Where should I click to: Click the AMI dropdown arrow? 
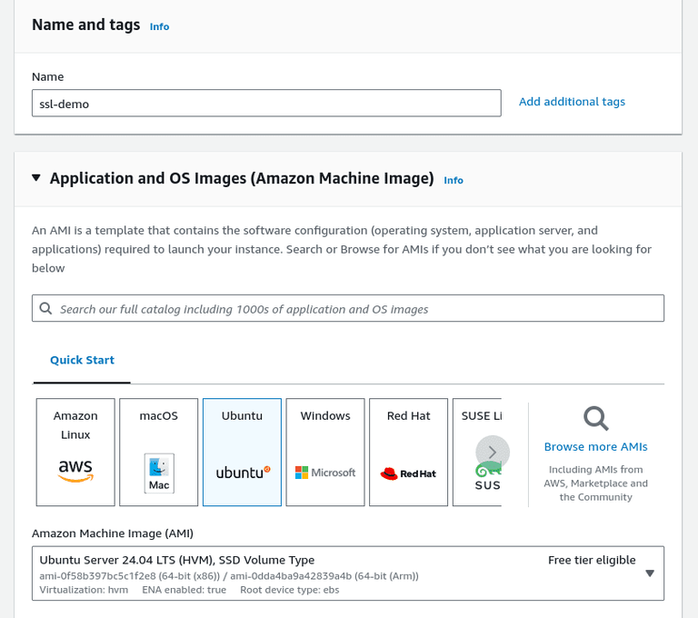tap(650, 573)
